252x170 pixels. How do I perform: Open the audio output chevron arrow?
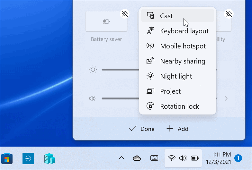coord(226,98)
